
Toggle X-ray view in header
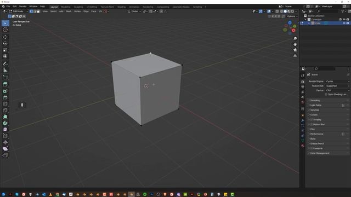click(277, 11)
